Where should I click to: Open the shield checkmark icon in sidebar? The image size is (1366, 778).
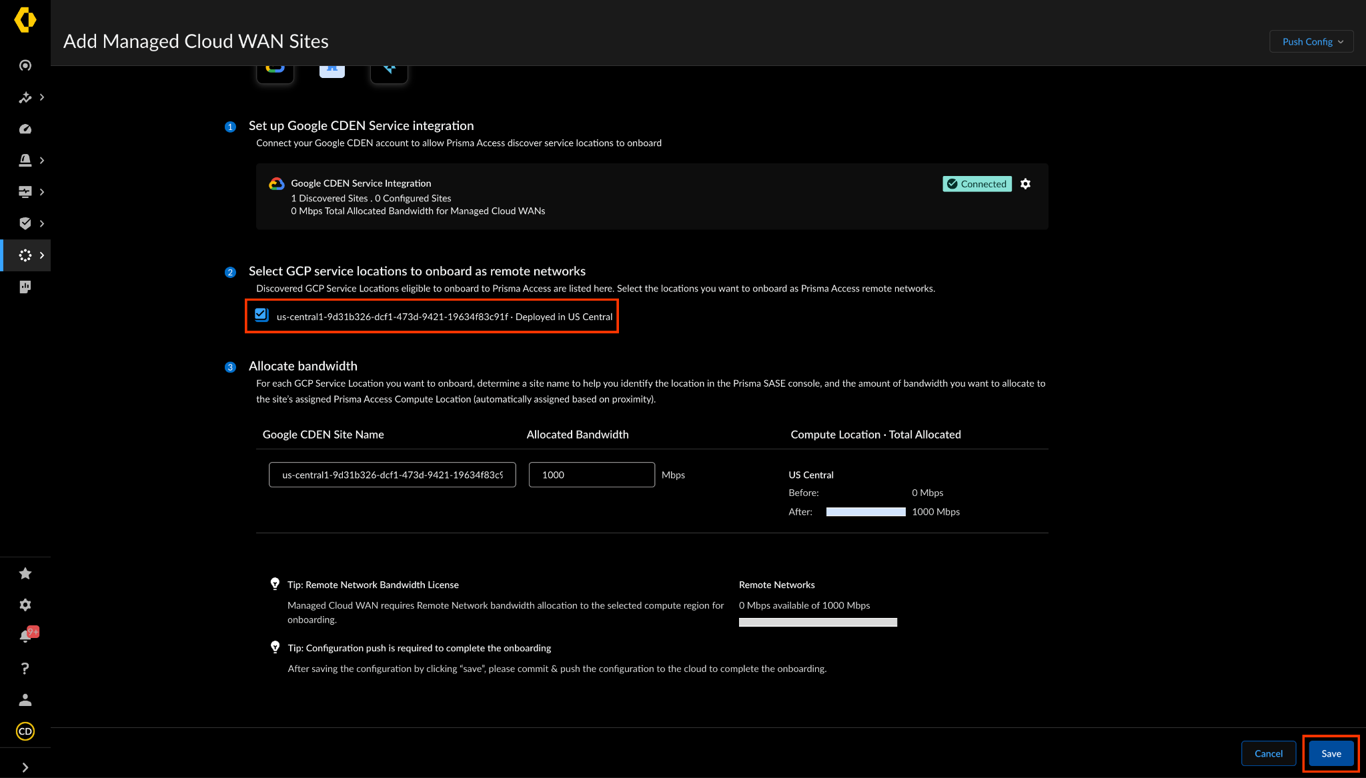click(x=25, y=223)
